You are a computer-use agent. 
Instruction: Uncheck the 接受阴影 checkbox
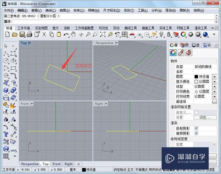tap(196, 133)
